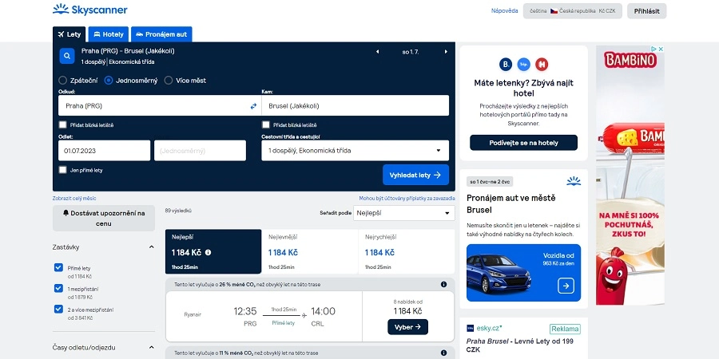Click the Kam field with Brusel (Jakékoli)
The height and width of the screenshot is (359, 719).
[x=355, y=106]
